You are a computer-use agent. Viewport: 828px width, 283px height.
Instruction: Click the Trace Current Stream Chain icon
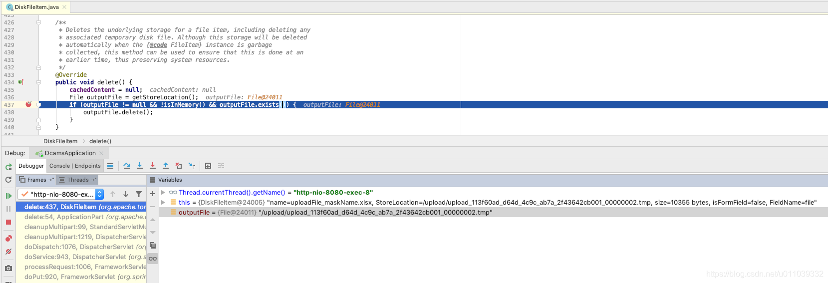[x=221, y=166]
